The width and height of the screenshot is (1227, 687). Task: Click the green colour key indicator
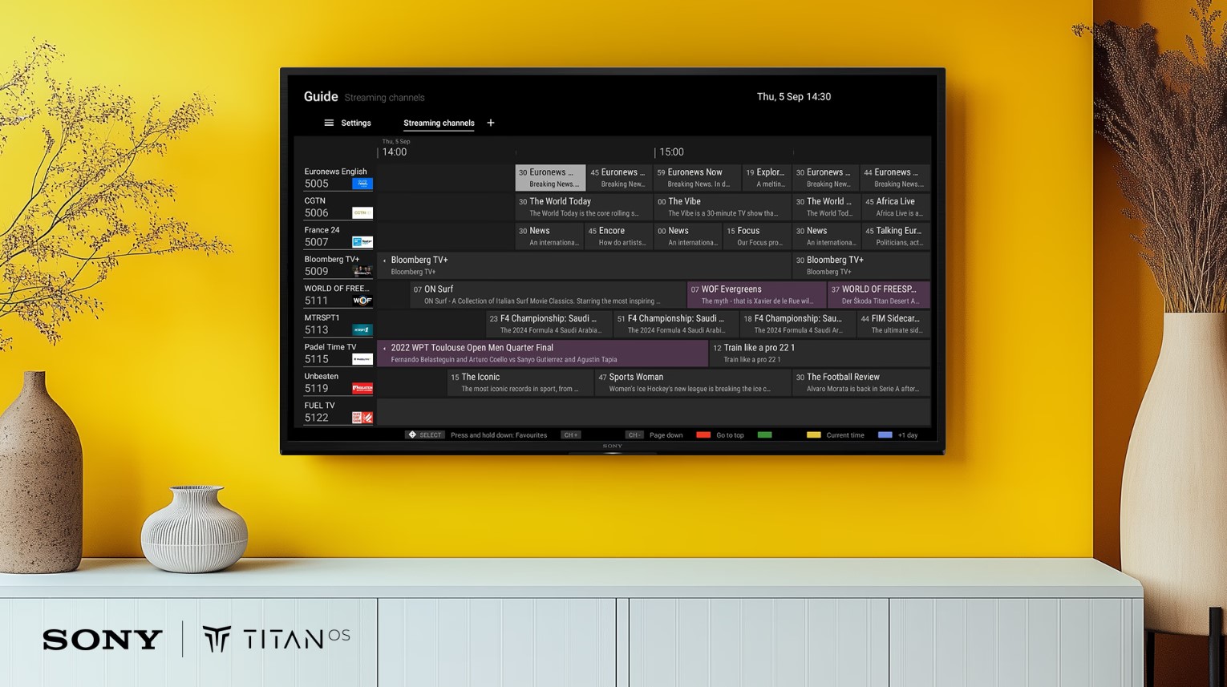click(x=764, y=435)
